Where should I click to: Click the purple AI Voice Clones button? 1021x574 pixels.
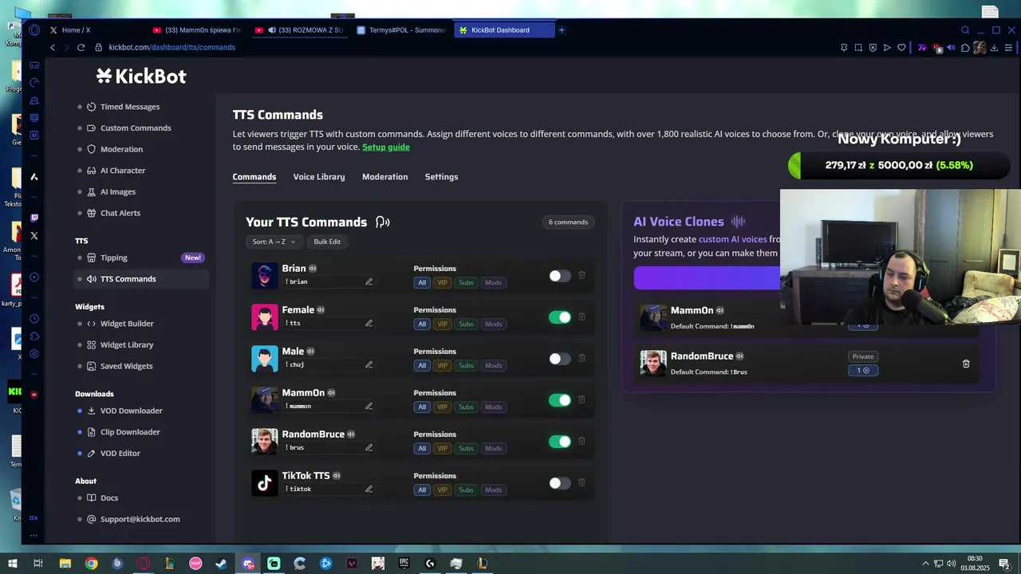[x=707, y=277]
